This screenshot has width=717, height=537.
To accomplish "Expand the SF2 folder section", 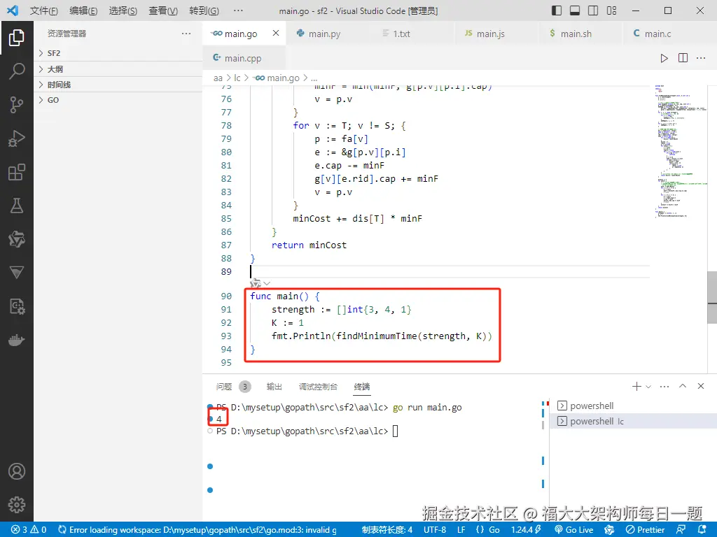I will click(x=118, y=53).
